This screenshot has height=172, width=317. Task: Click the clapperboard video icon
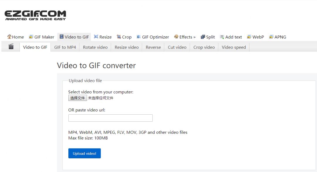11,47
